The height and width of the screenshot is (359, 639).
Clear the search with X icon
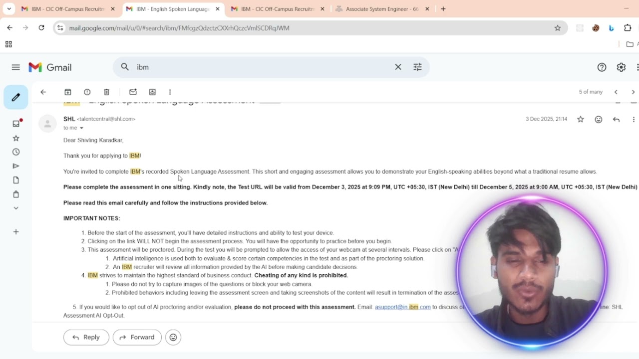[398, 67]
